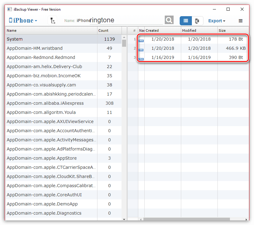The image size is (254, 225).
Task: Select AppDomain-co.visualsupply.cam row
Action: click(x=63, y=85)
